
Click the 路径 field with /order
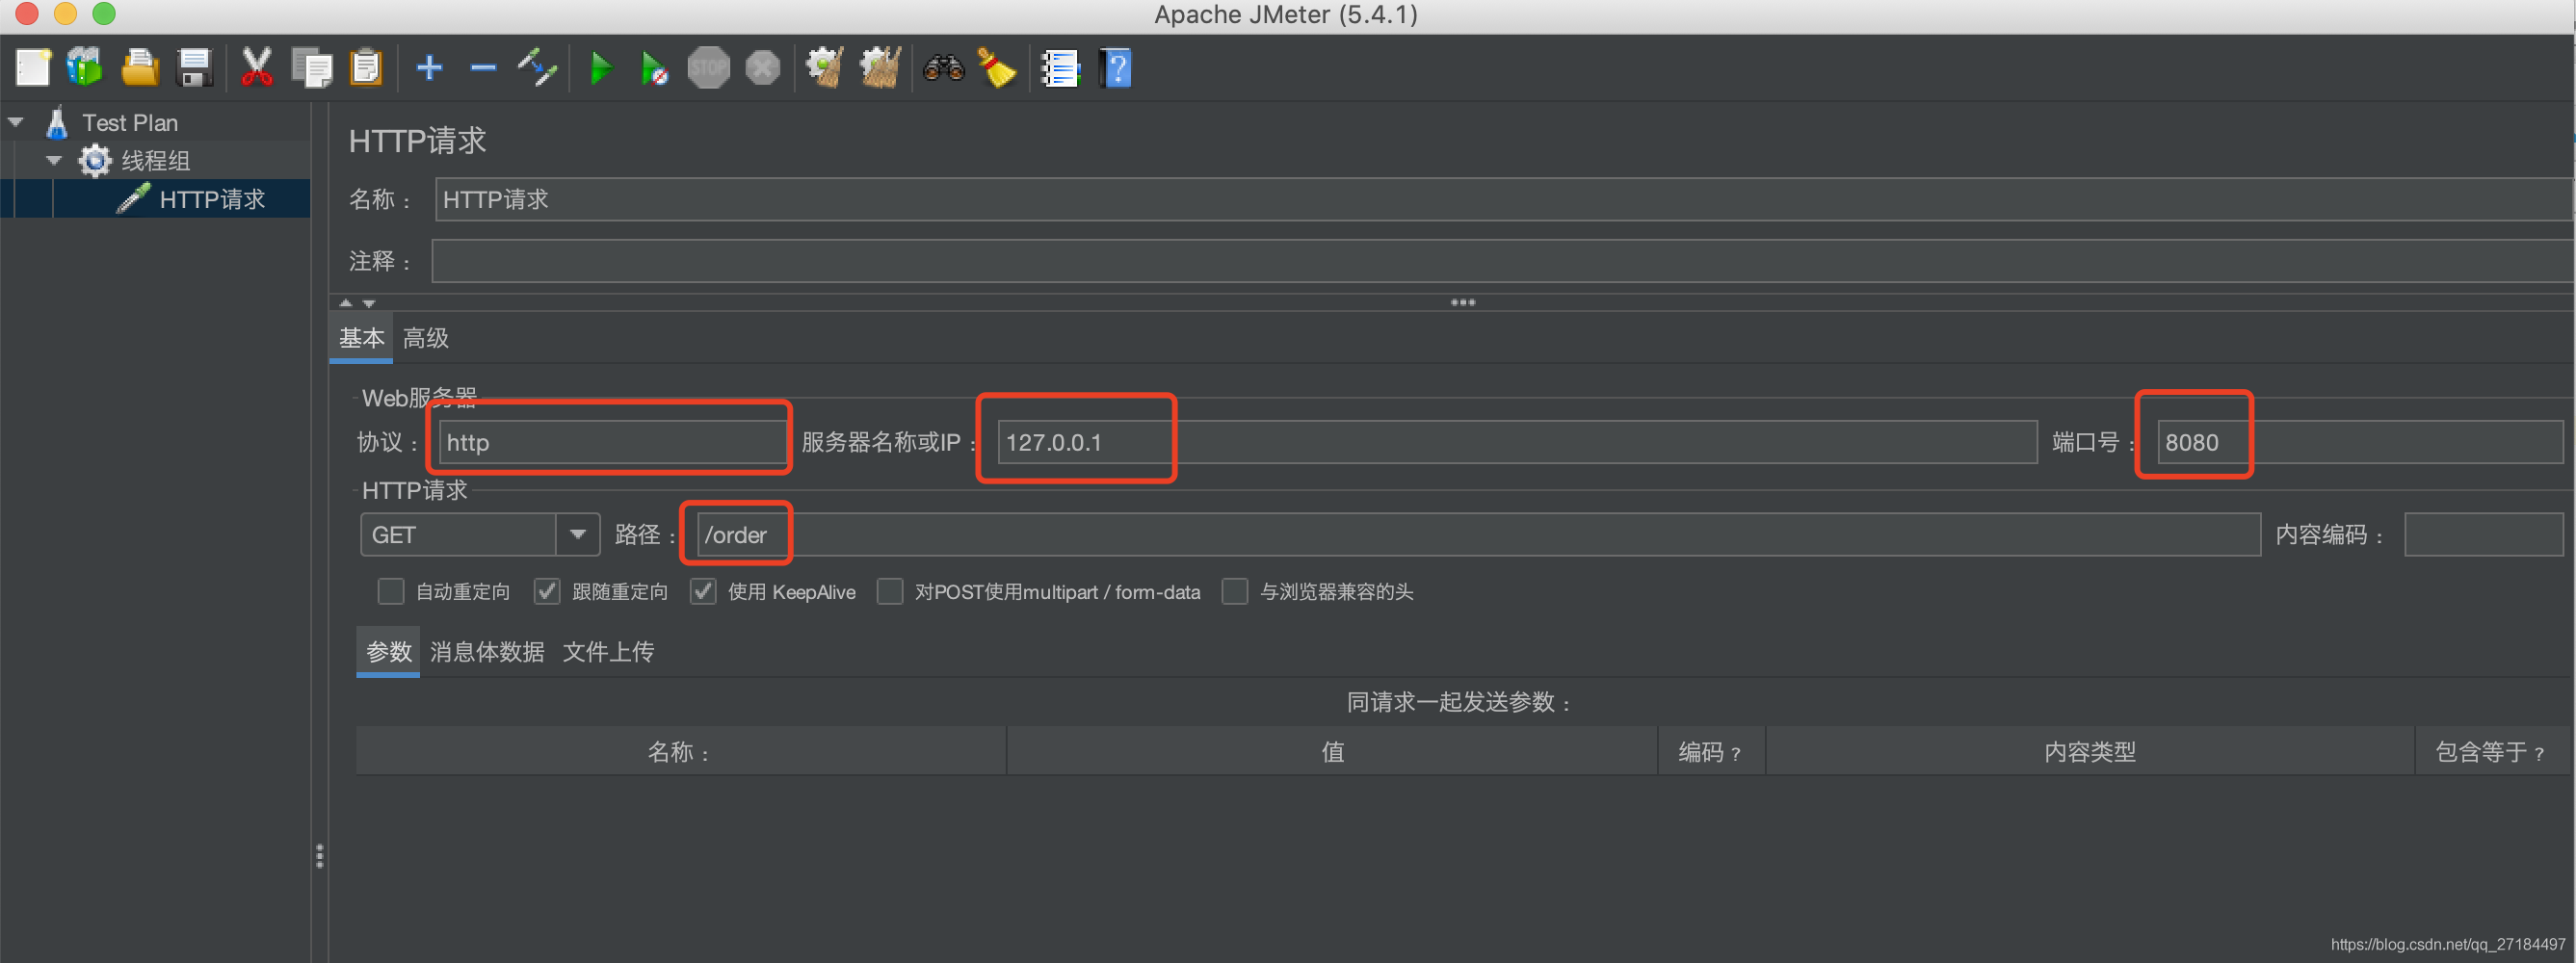[x=1478, y=535]
